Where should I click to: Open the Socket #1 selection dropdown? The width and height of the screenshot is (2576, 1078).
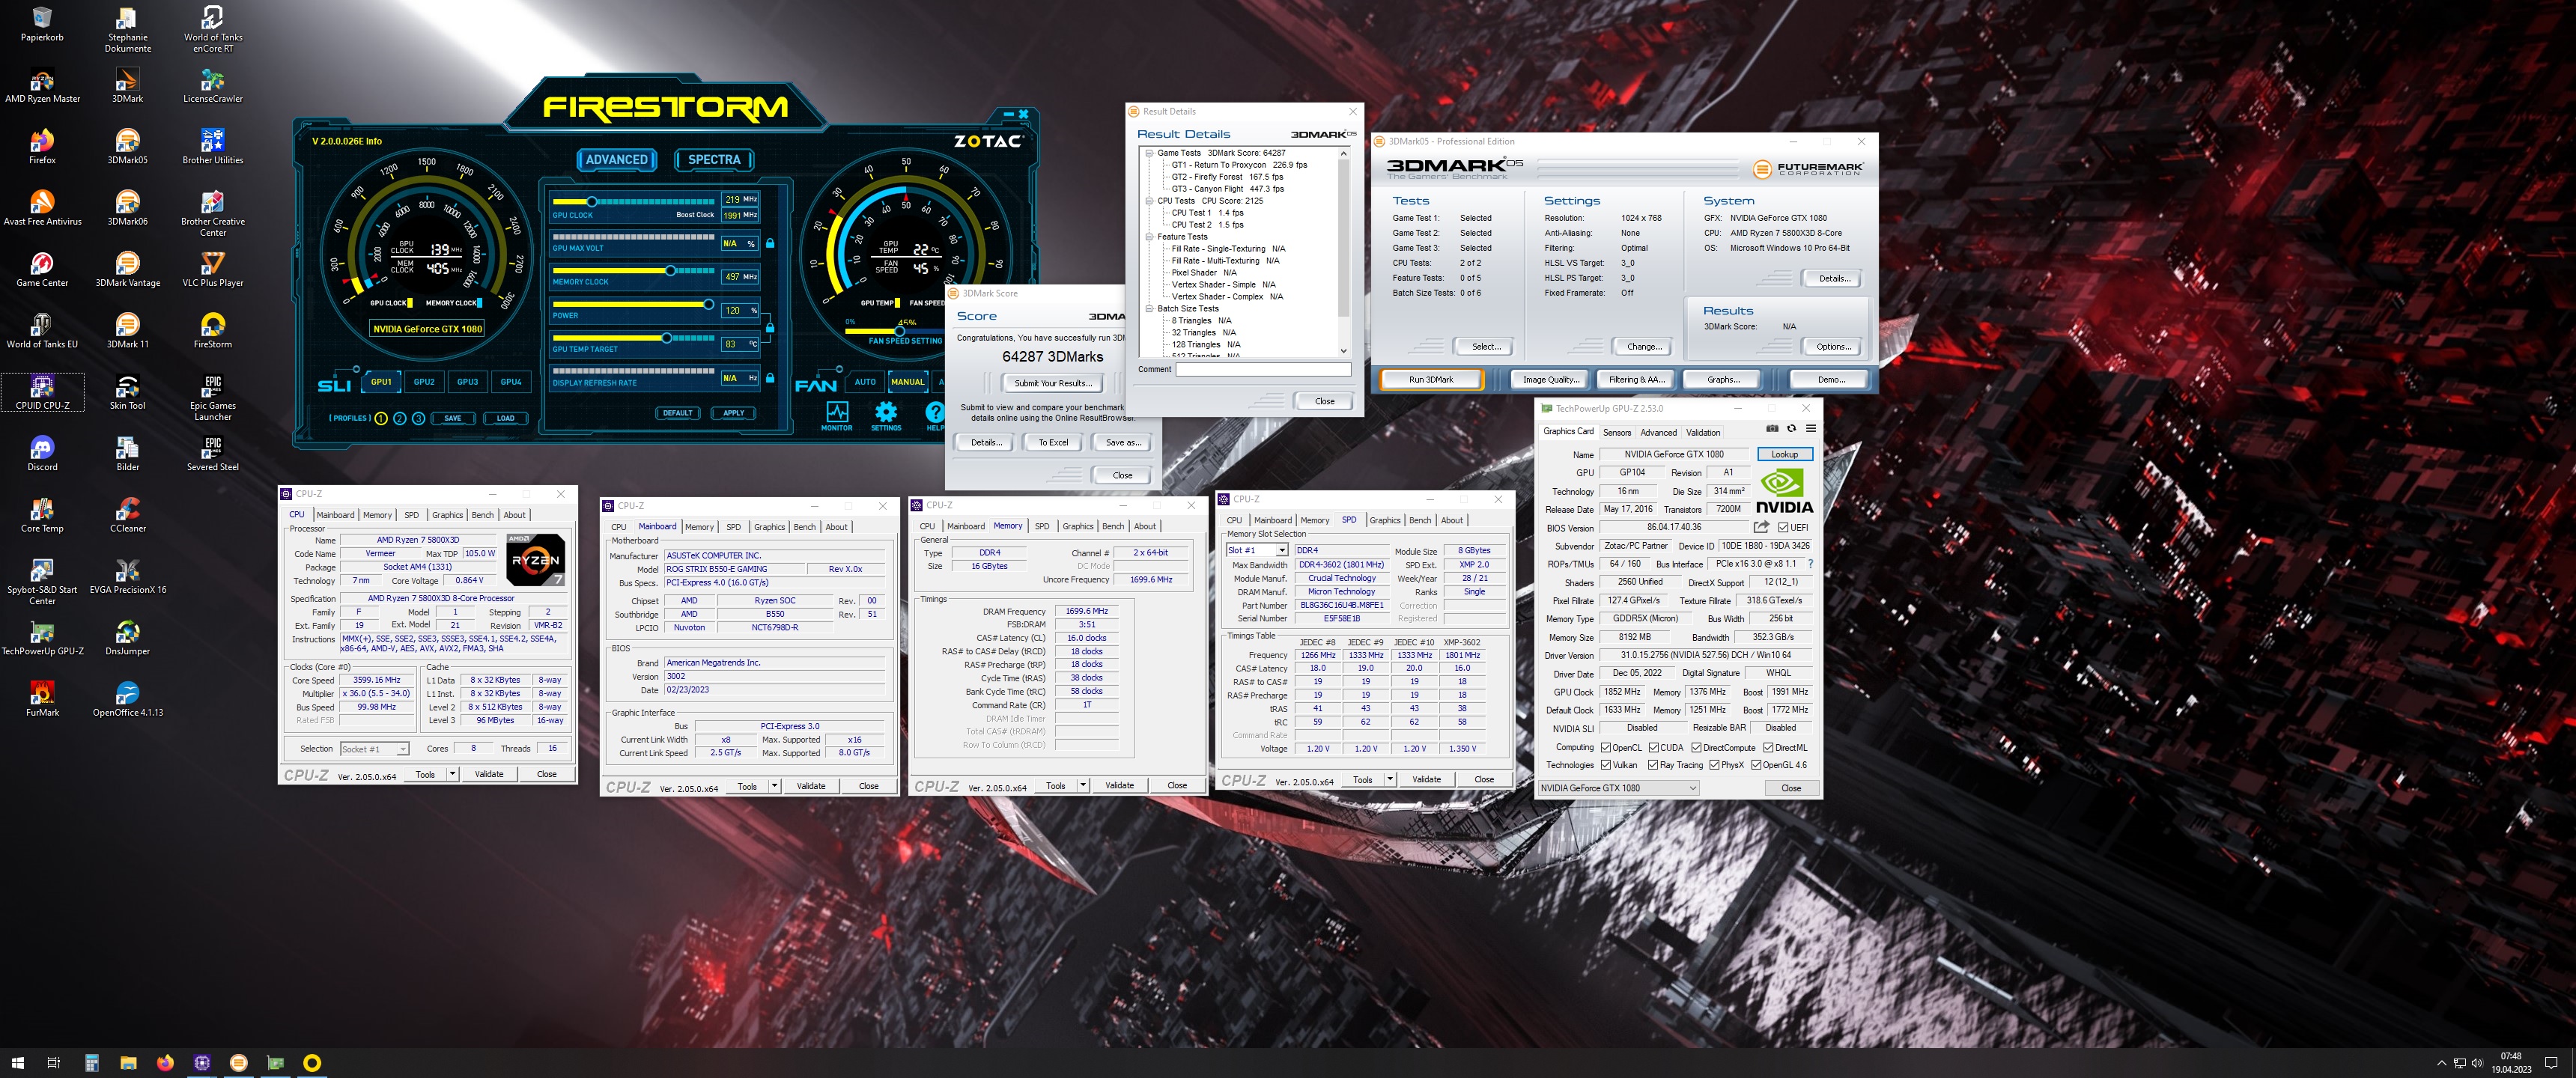click(x=374, y=749)
